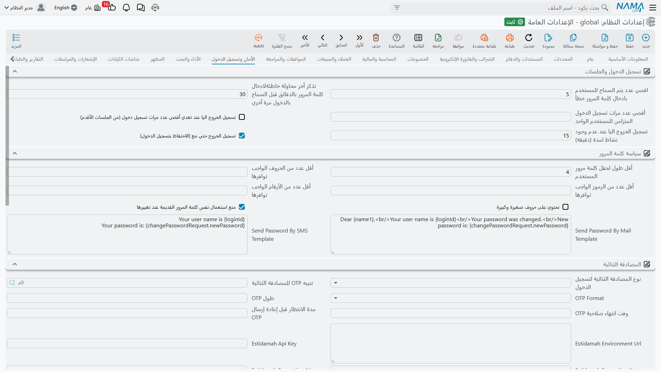The height and width of the screenshot is (372, 661).
Task: Click the Estidamah Api Key input field
Action: 127,343
